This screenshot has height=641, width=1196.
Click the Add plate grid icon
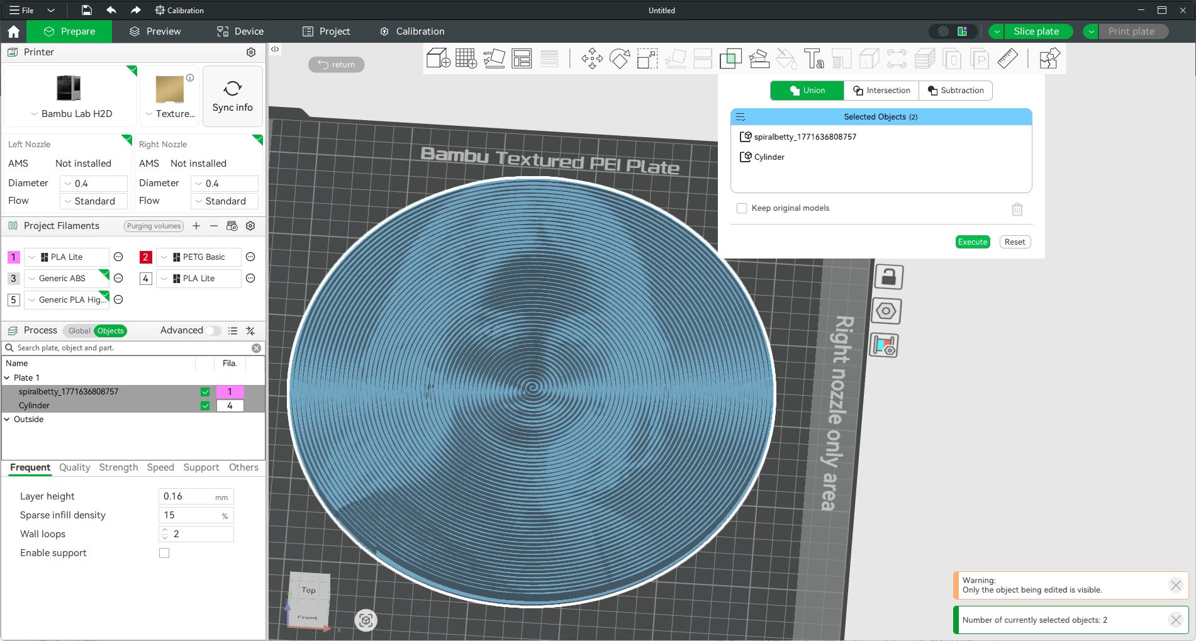point(466,59)
